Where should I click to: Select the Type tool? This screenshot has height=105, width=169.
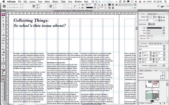pos(3,27)
